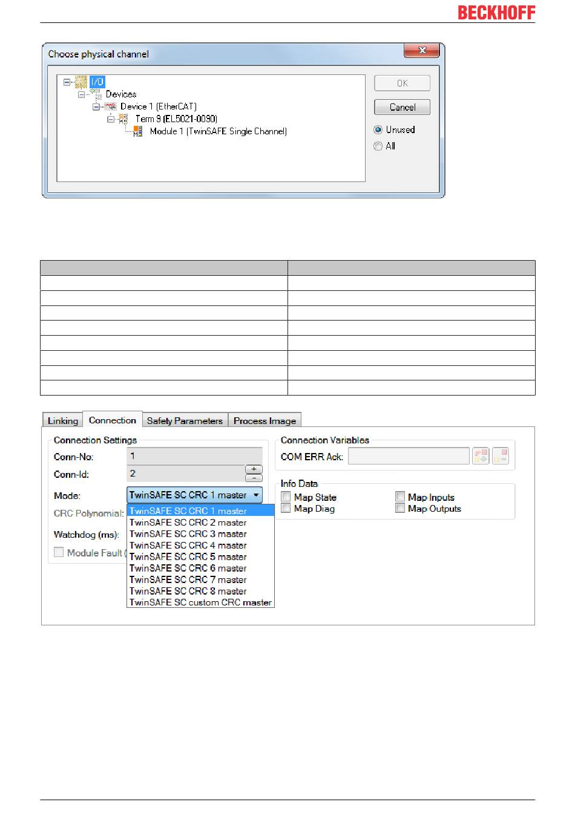Click the Module 1 TwinSAFE module icon
575x828 pixels.
point(138,131)
